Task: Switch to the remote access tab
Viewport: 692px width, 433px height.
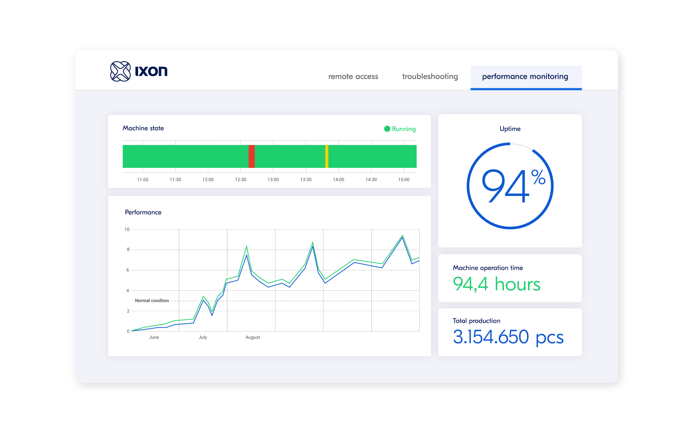Action: click(353, 76)
